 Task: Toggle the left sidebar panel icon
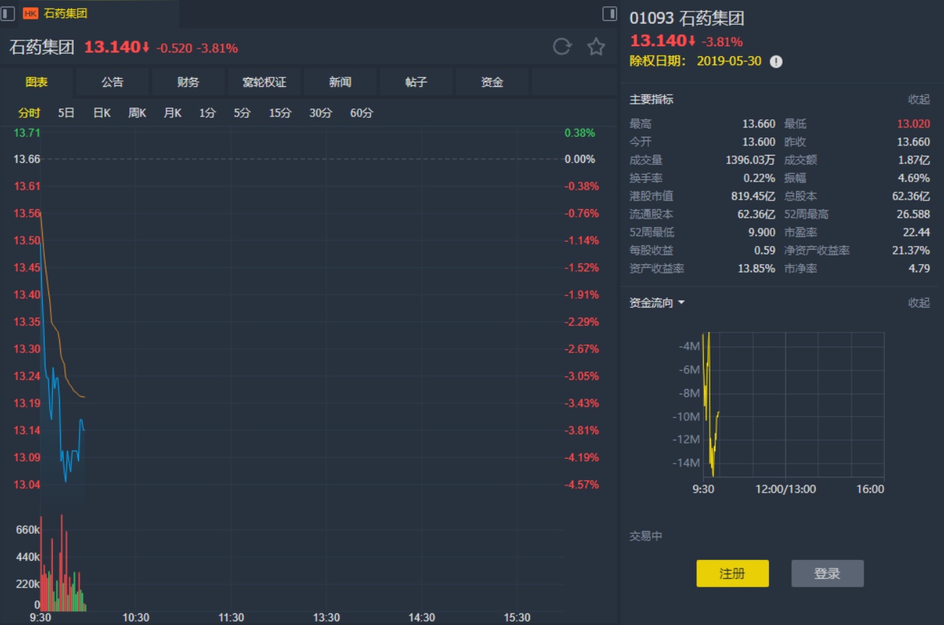pyautogui.click(x=8, y=13)
